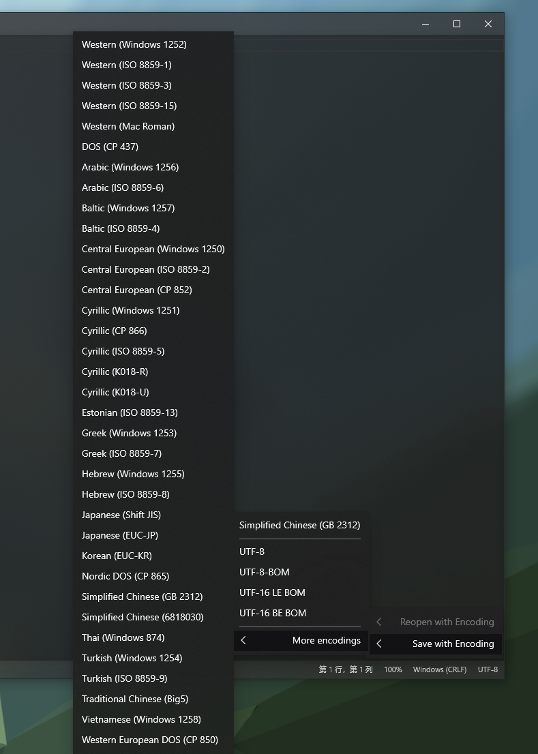Select Western (ISO 8859-1) encoding
Screen dimensions: 538x754
(x=153, y=65)
